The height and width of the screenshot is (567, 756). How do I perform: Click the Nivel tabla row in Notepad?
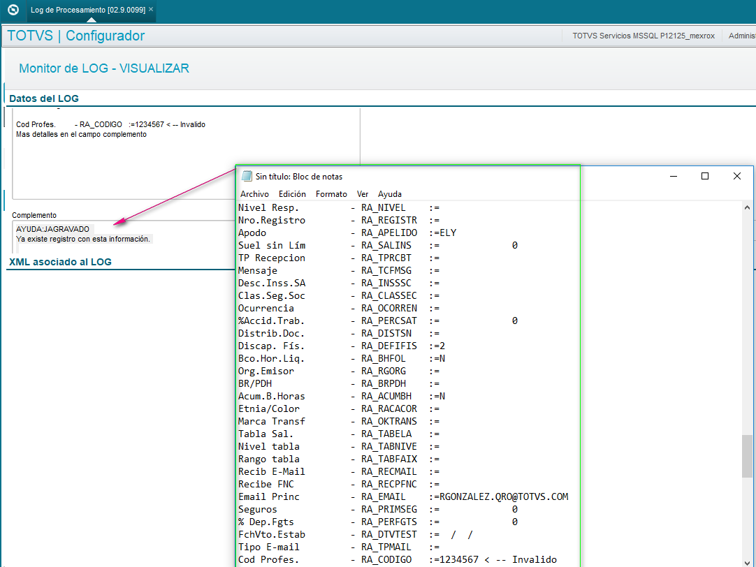click(x=339, y=447)
